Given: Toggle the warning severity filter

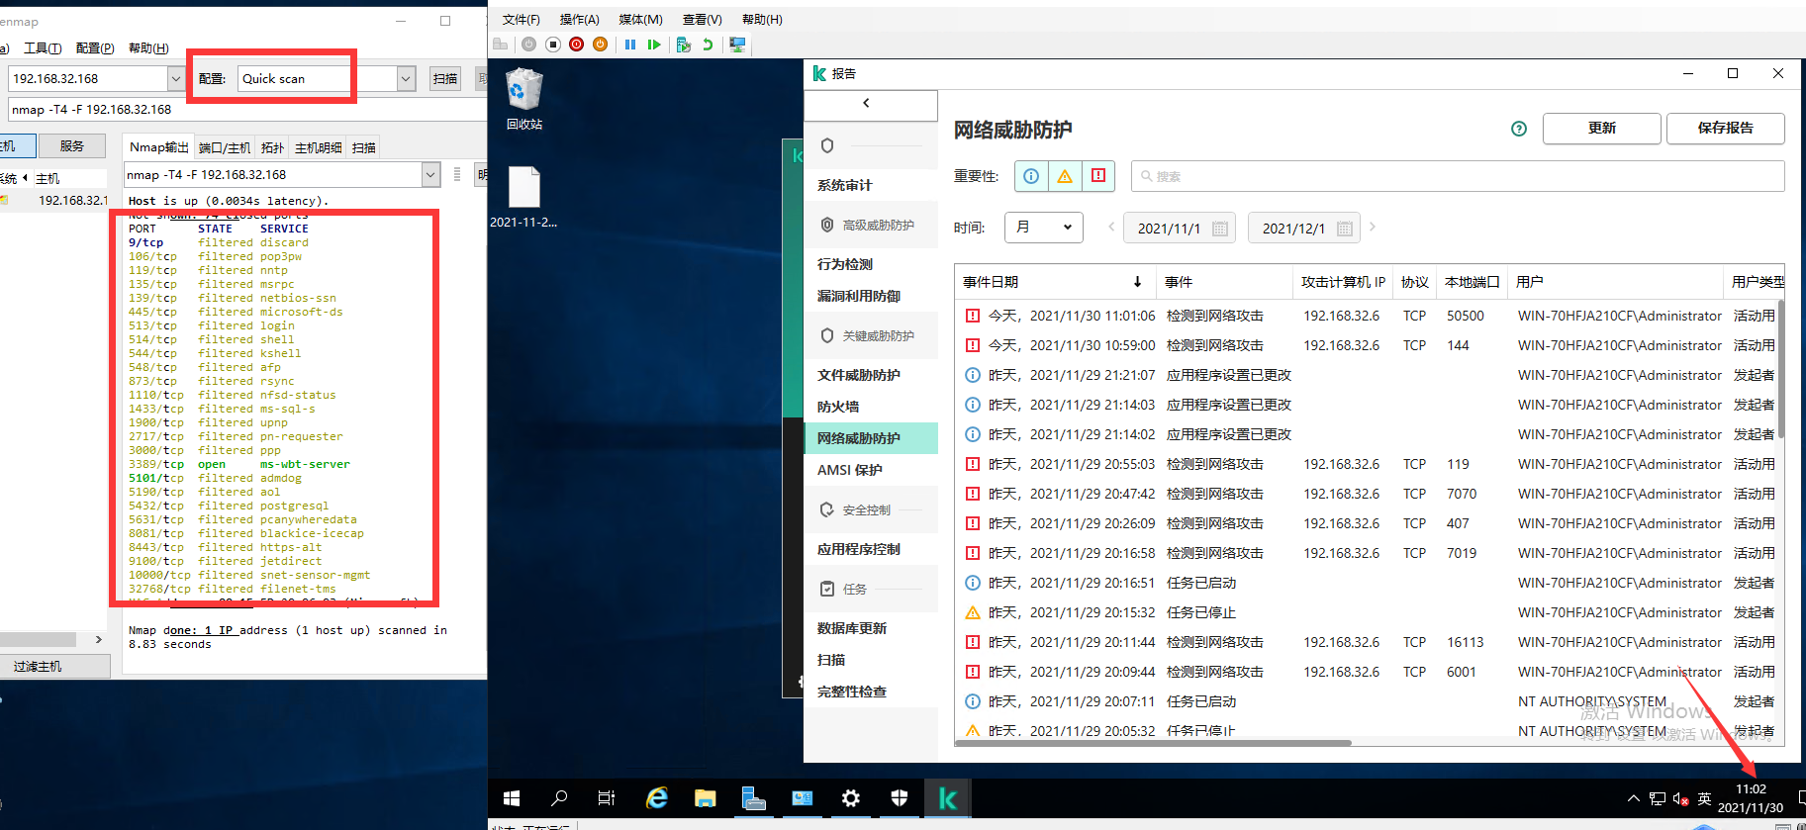Looking at the screenshot, I should pos(1065,176).
